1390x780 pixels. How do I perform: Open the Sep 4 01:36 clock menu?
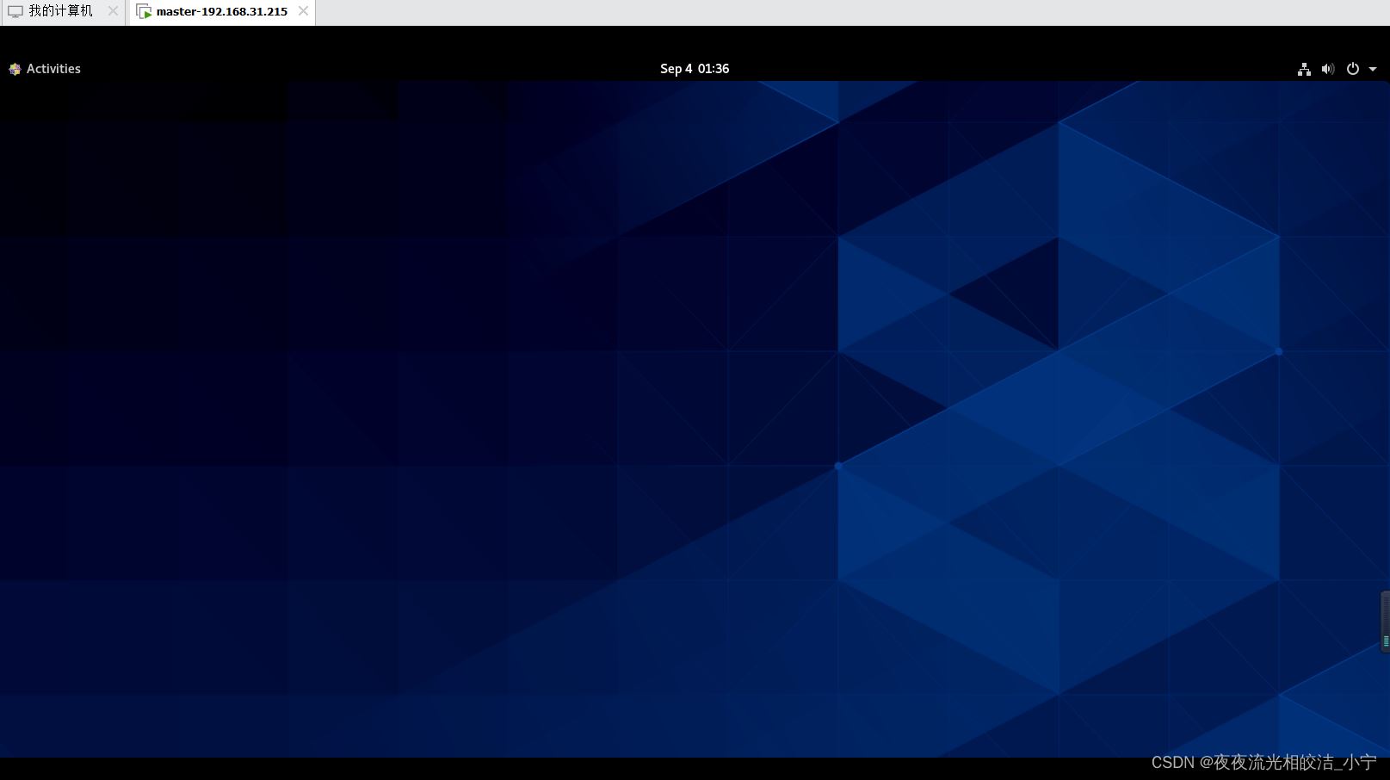695,69
